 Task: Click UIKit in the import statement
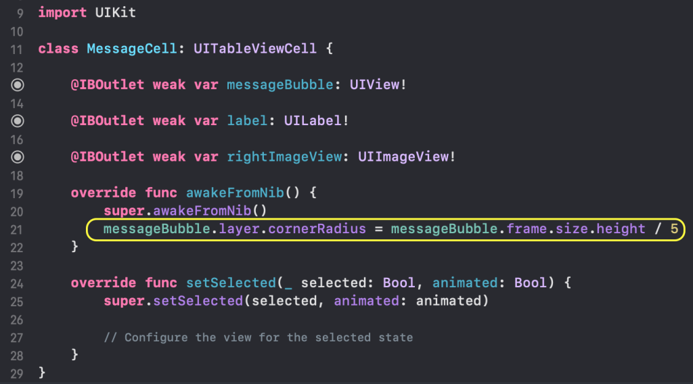(x=116, y=13)
